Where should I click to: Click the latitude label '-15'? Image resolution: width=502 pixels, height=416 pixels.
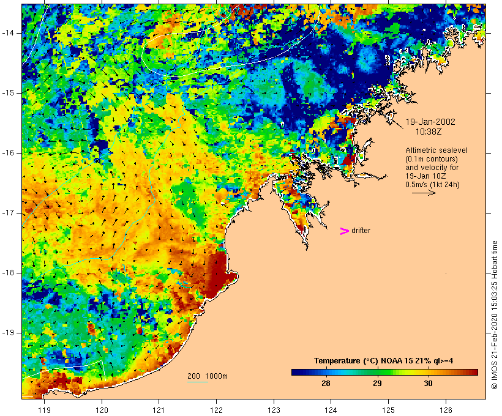tap(7, 93)
